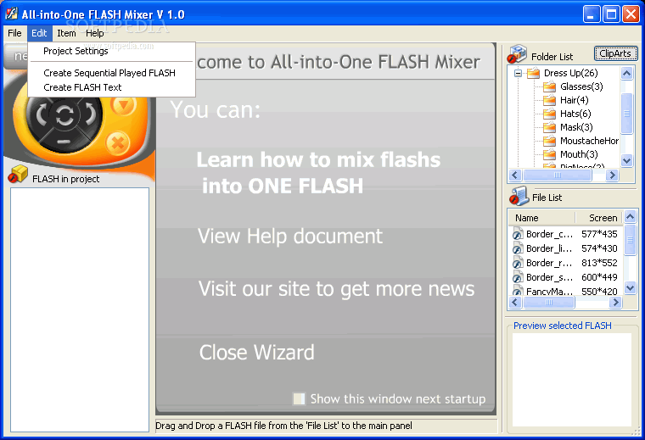Click the rotate counter-clockwise arrow on the control pad
Screen dimensions: 645x440
[x=42, y=115]
